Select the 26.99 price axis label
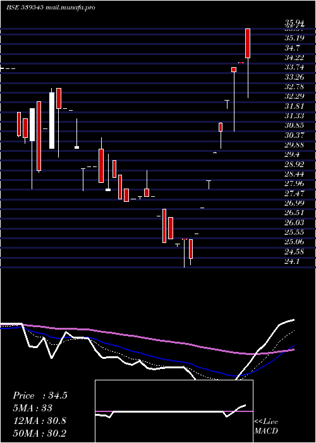 click(x=294, y=203)
